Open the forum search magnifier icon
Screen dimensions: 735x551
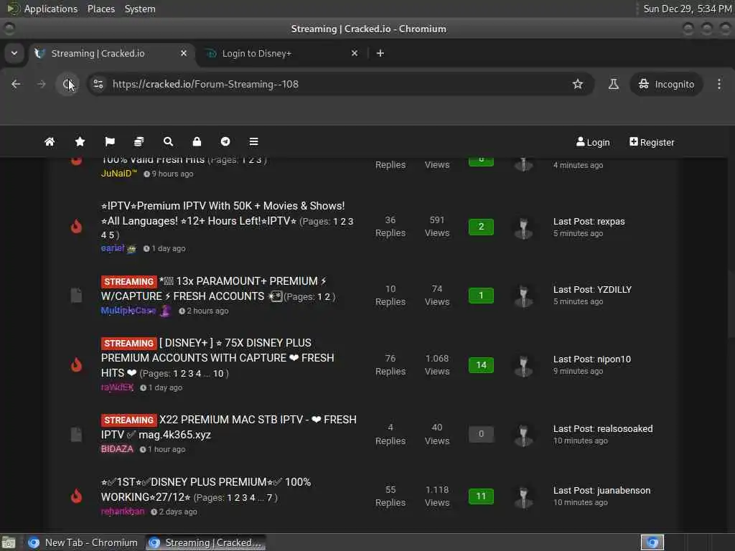coord(168,141)
